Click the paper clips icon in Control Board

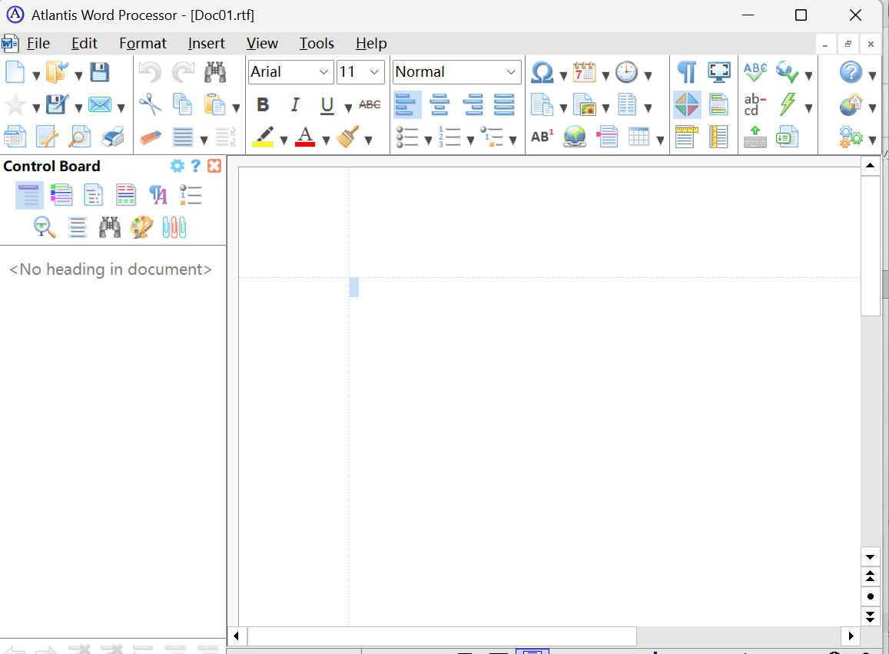click(x=174, y=227)
